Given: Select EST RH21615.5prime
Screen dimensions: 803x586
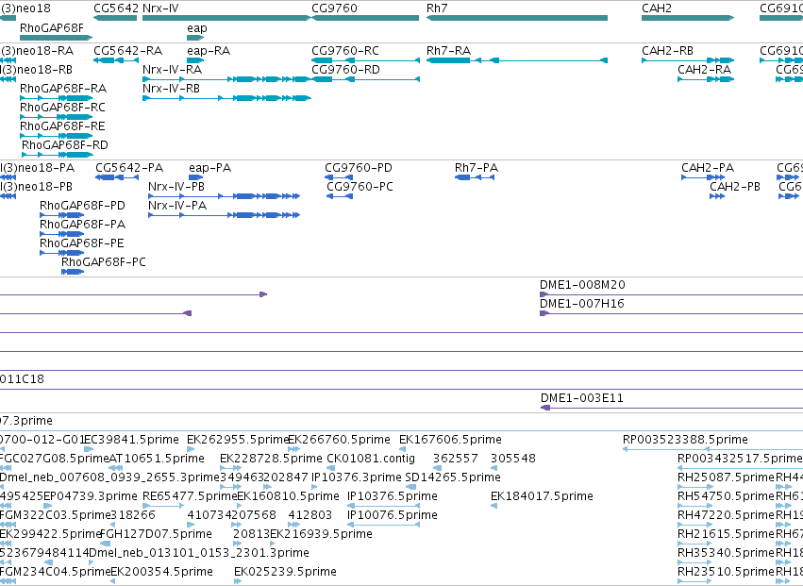Looking at the screenshot, I should [x=694, y=544].
